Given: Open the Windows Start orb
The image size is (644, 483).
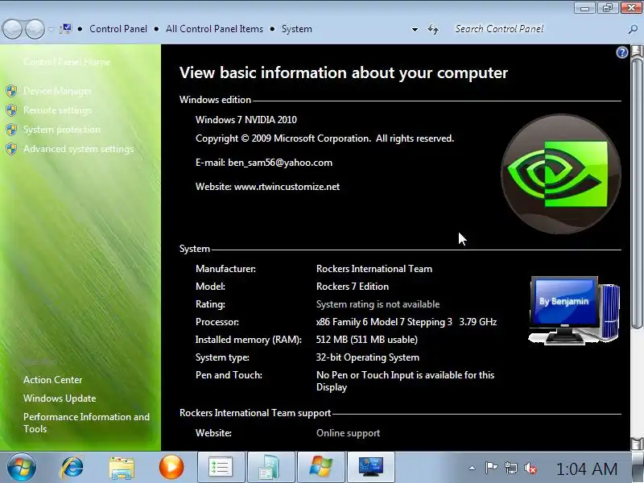Looking at the screenshot, I should tap(22, 468).
